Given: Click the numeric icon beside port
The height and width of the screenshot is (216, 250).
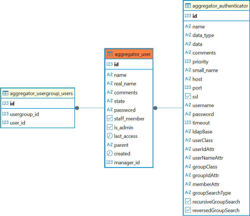Looking at the screenshot, I should (x=188, y=88).
